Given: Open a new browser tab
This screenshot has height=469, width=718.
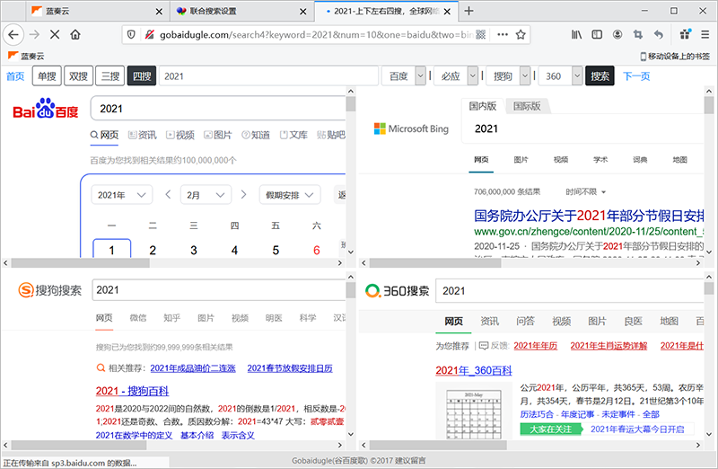Looking at the screenshot, I should [468, 11].
